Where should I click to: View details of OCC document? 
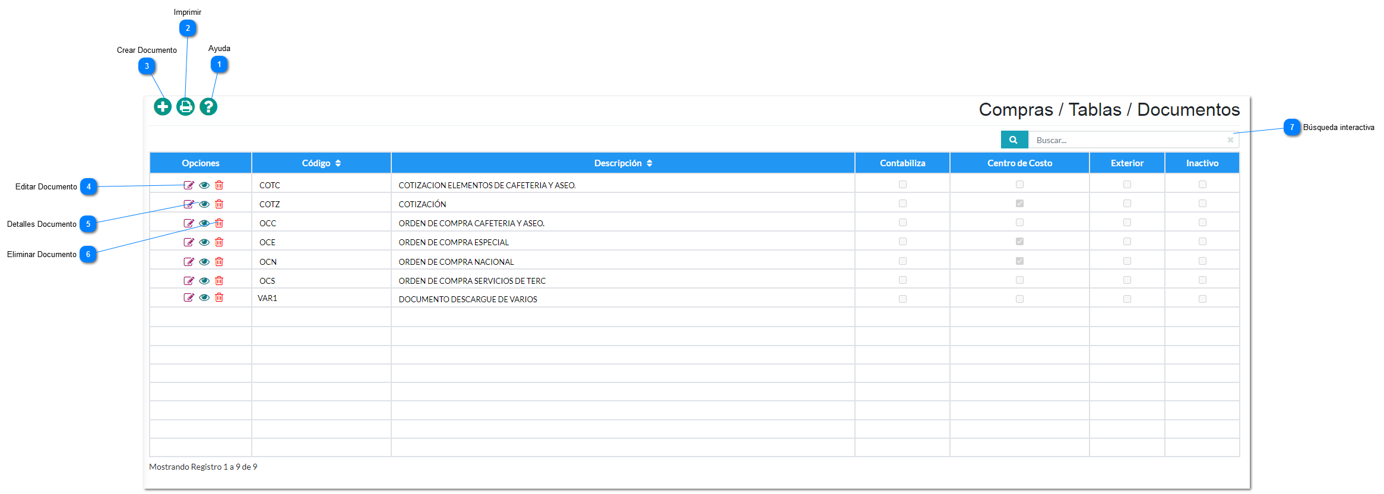[204, 223]
